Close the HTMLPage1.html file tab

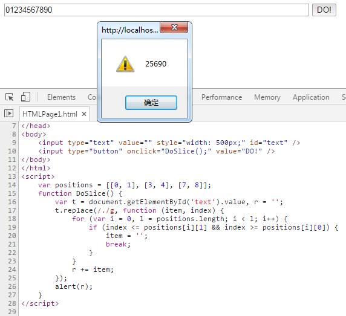[x=84, y=114]
